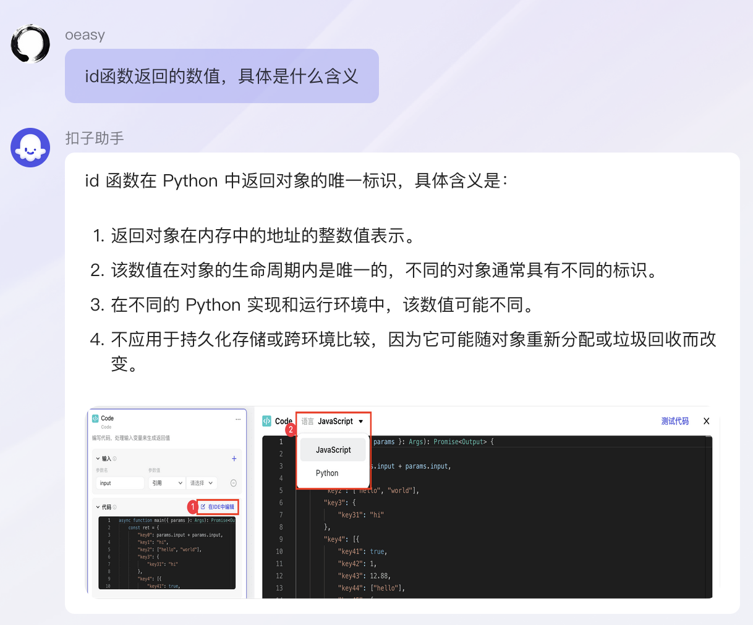The height and width of the screenshot is (625, 753).
Task: Click the 扣子助手 name label
Action: pyautogui.click(x=95, y=138)
